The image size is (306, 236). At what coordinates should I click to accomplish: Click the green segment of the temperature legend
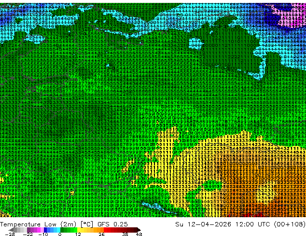(x=69, y=230)
